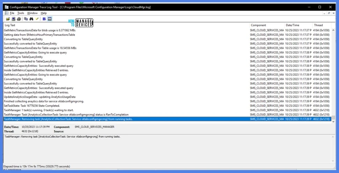Click the Open log file toolbar icon
The image size is (339, 173).
8,19
